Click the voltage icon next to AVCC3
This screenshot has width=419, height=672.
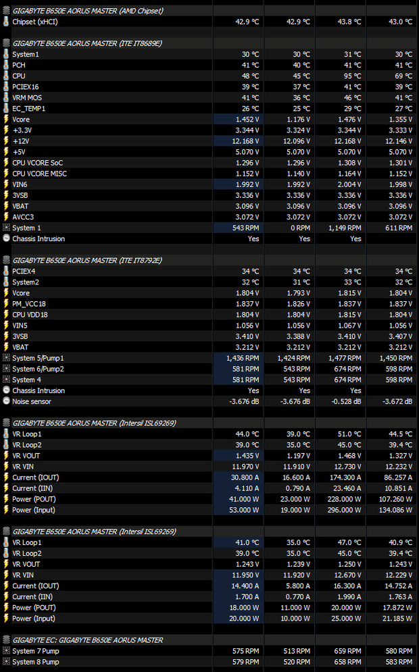point(6,217)
